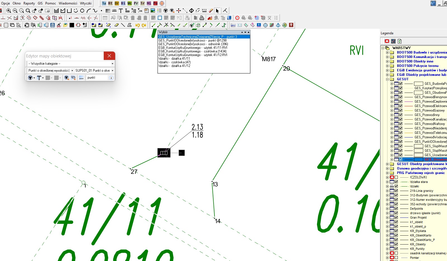
Task: Click the refresh page icon in Legenda toolbar
Action: coord(400,41)
